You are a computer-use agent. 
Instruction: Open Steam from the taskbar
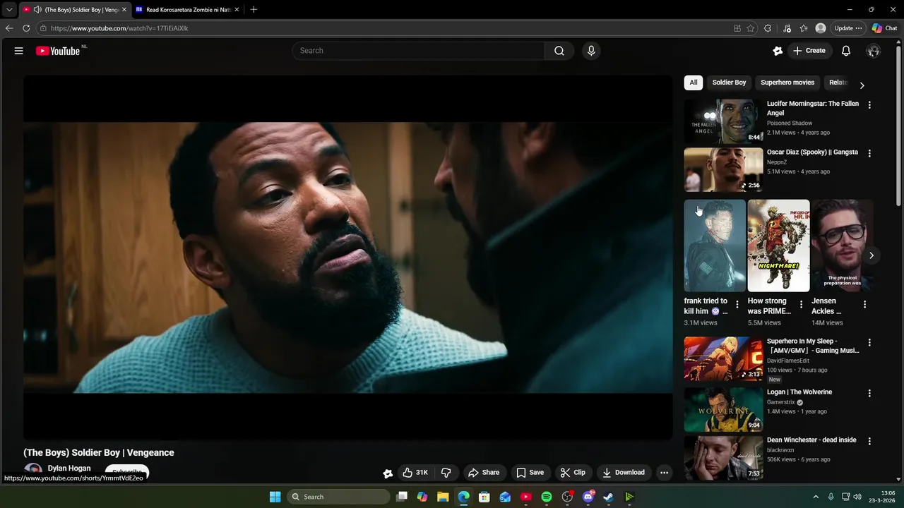[608, 497]
